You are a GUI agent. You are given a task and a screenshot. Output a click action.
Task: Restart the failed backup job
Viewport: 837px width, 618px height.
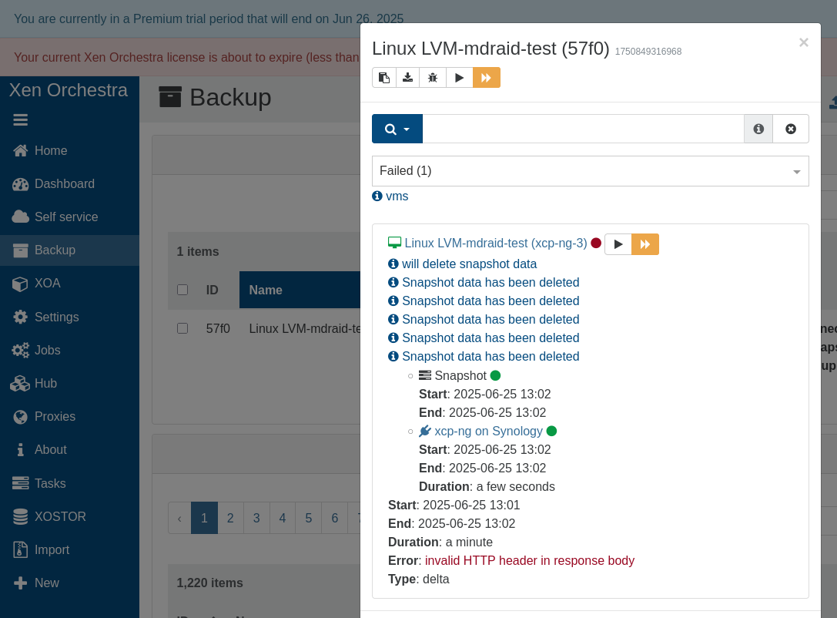(x=459, y=78)
